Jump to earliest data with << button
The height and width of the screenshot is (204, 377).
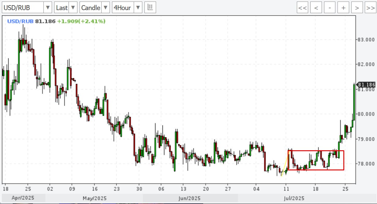pyautogui.click(x=302, y=8)
